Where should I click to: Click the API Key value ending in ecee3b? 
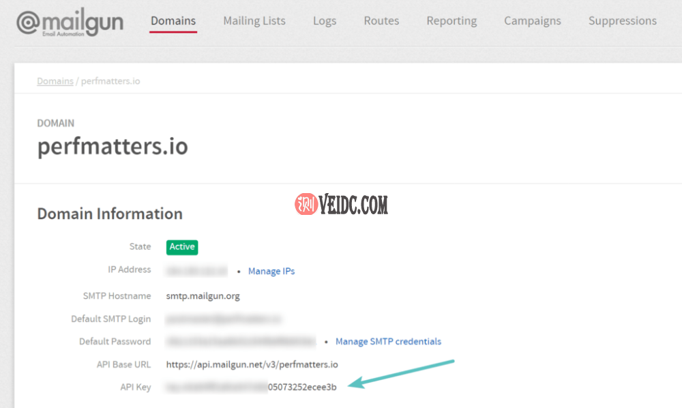pos(251,387)
